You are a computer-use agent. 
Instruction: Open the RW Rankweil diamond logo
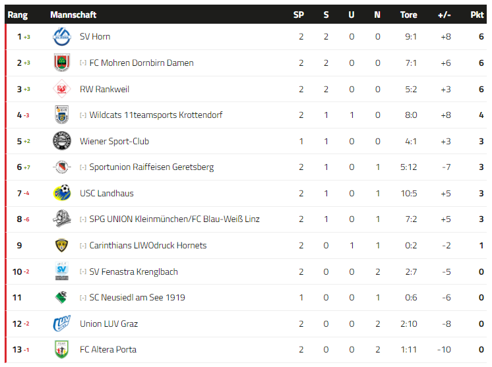(62, 89)
